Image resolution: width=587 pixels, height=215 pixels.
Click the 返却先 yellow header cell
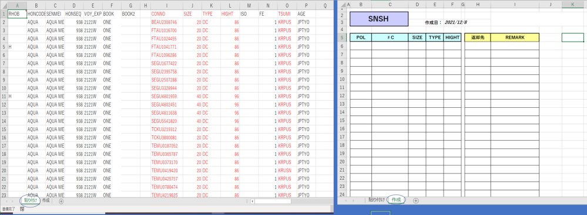coord(477,37)
